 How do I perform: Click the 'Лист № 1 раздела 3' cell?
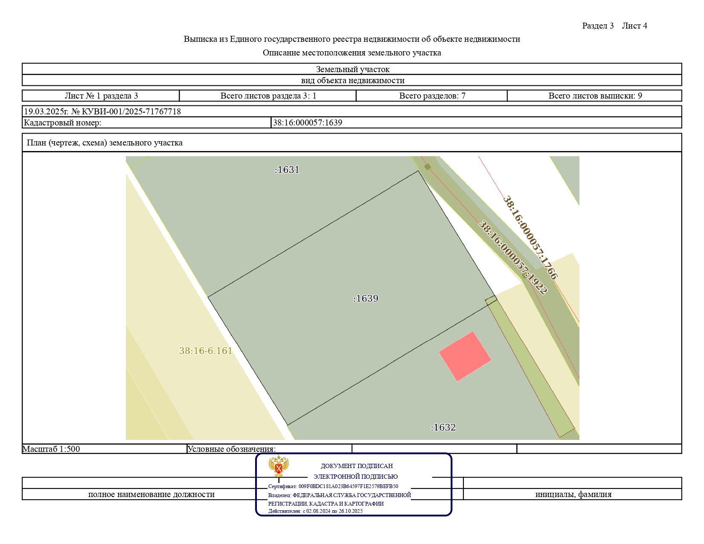tap(101, 96)
